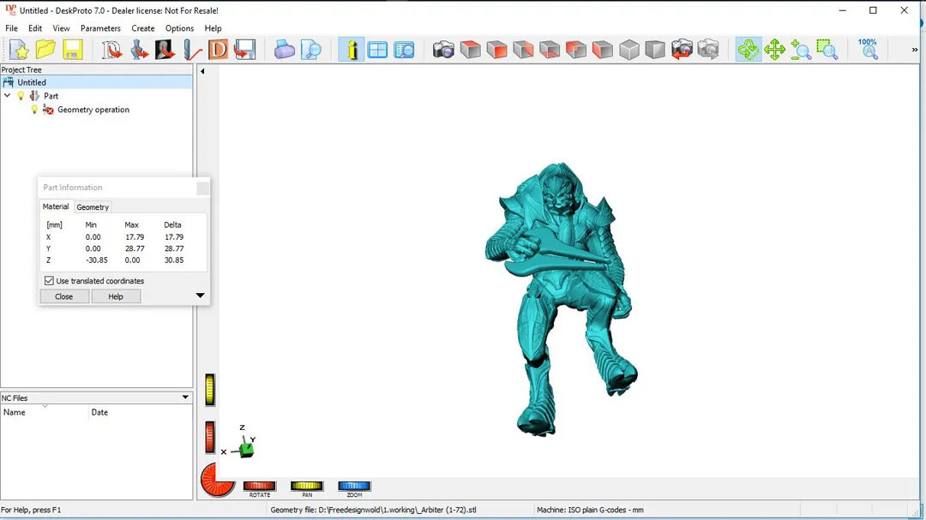Click the red circular rotation dial

coord(217,479)
